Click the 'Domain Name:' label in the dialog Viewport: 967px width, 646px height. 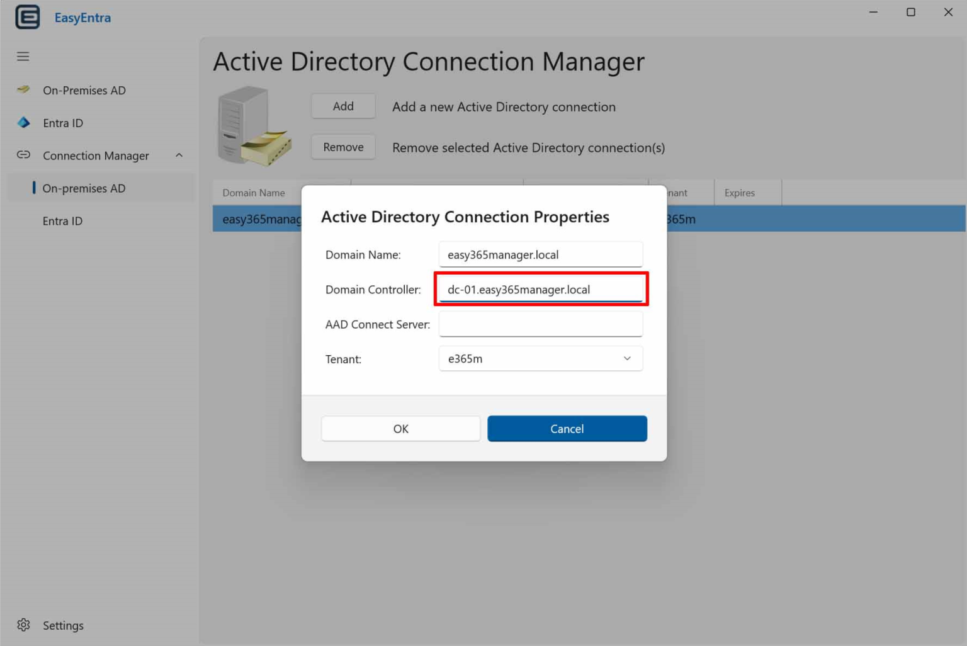point(363,254)
